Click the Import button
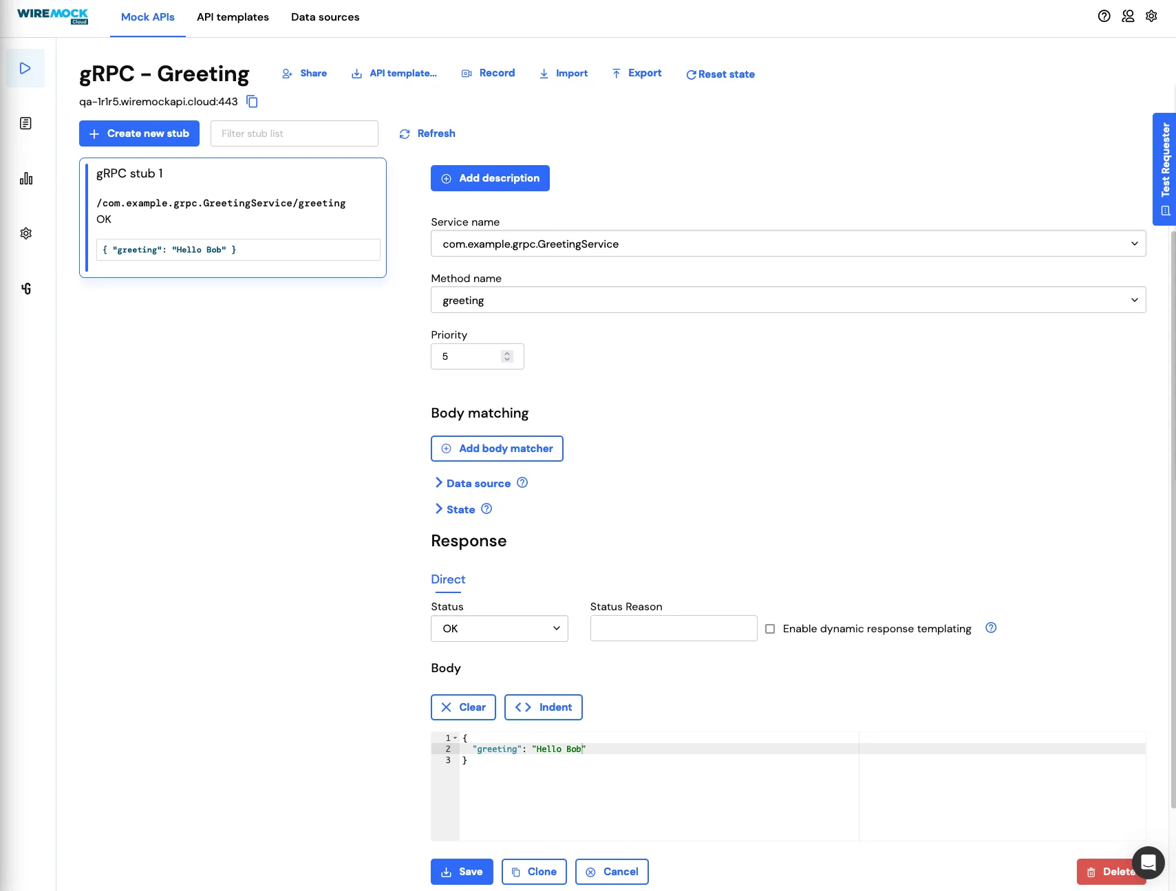 click(563, 73)
